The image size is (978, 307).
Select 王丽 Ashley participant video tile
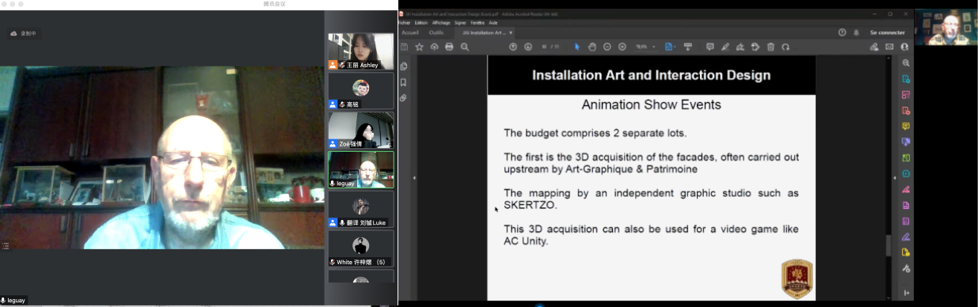(x=361, y=51)
